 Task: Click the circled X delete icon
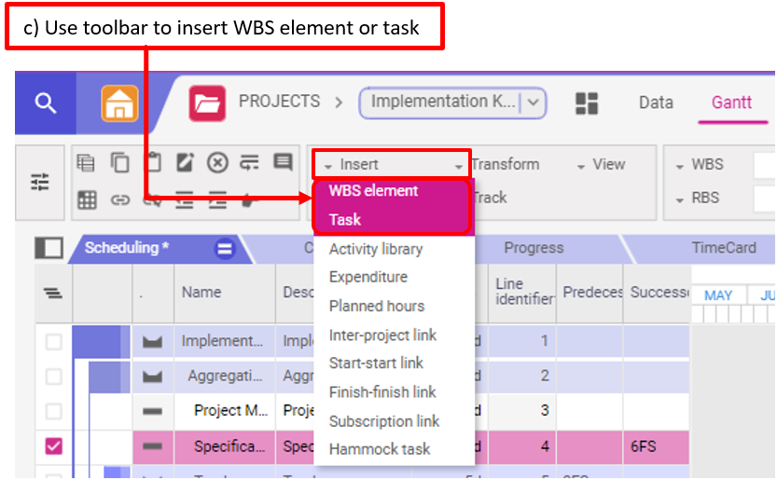(217, 163)
